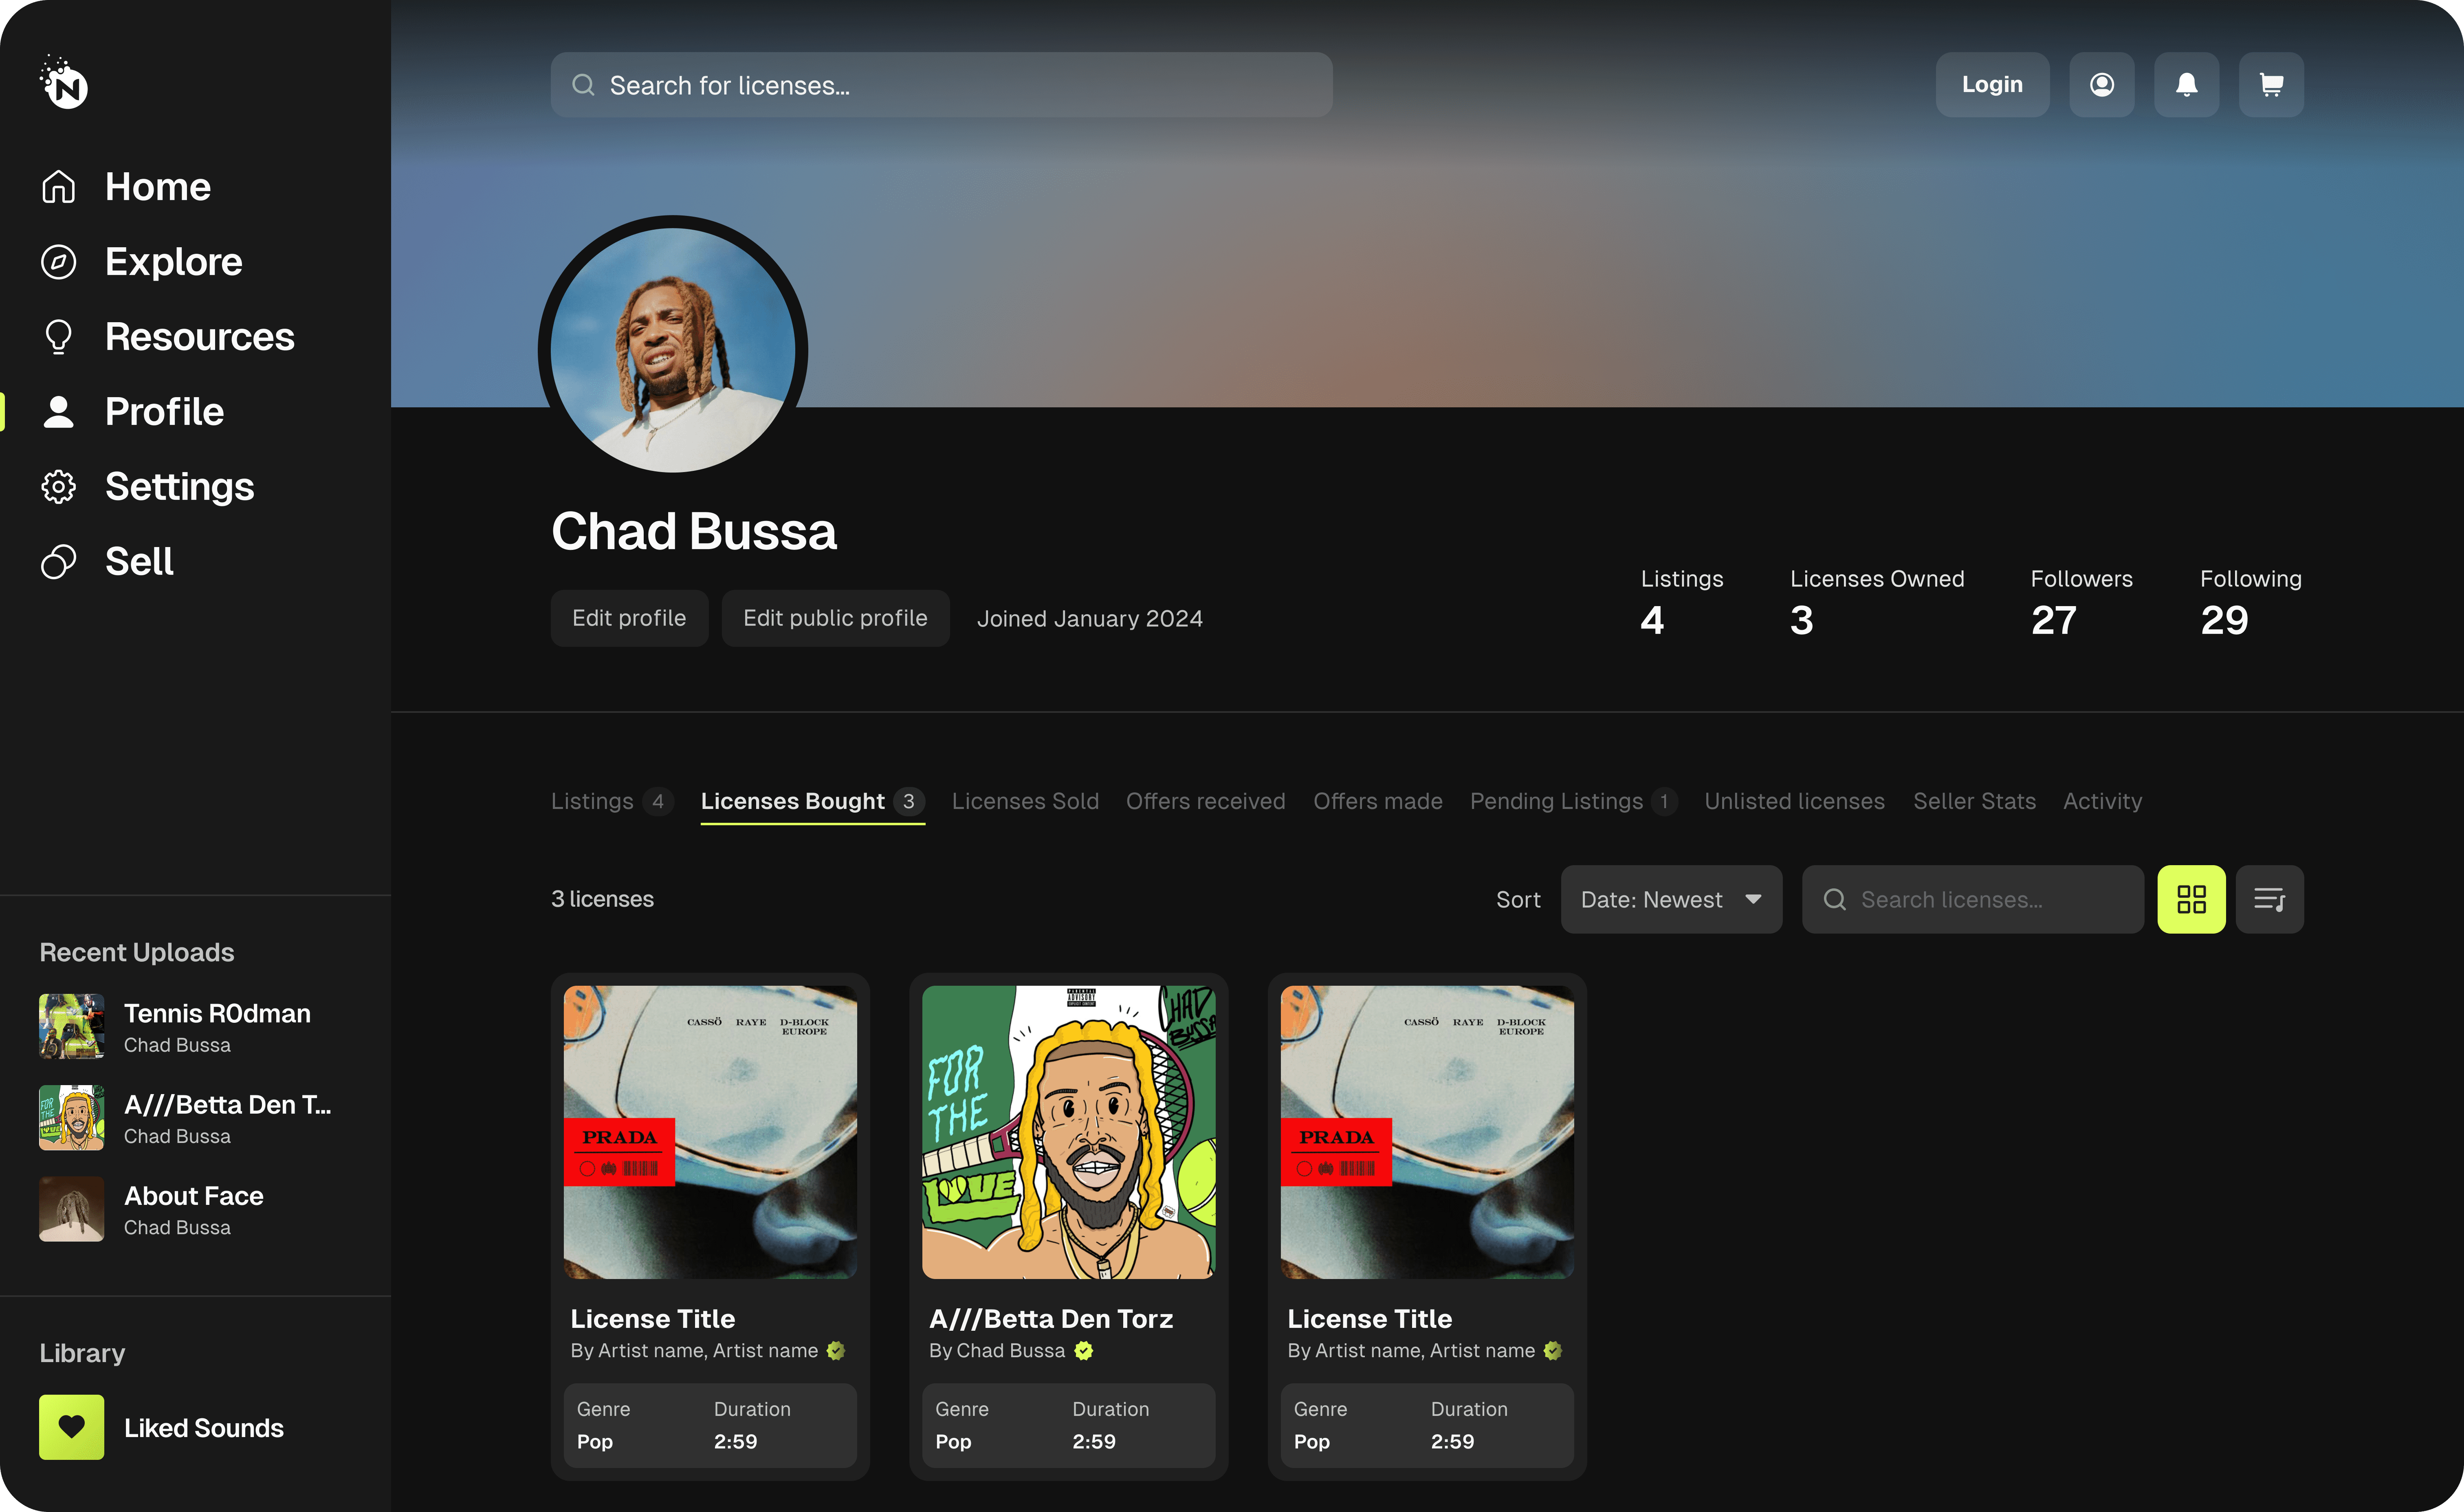The height and width of the screenshot is (1512, 2464).
Task: Switch to grid view
Action: 2191,899
